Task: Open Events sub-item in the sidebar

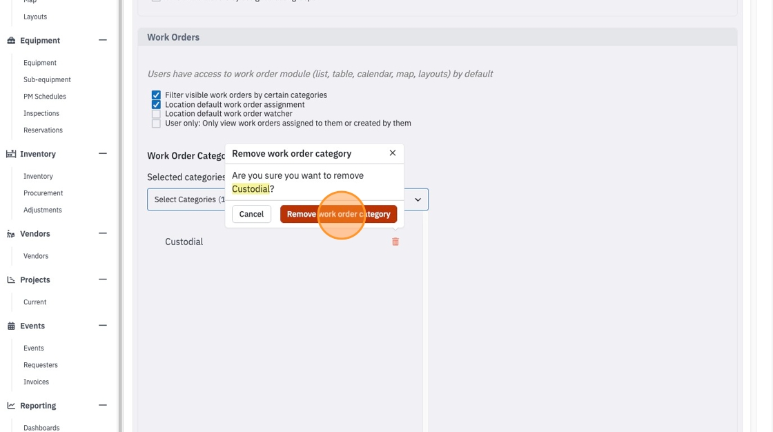Action: [34, 348]
